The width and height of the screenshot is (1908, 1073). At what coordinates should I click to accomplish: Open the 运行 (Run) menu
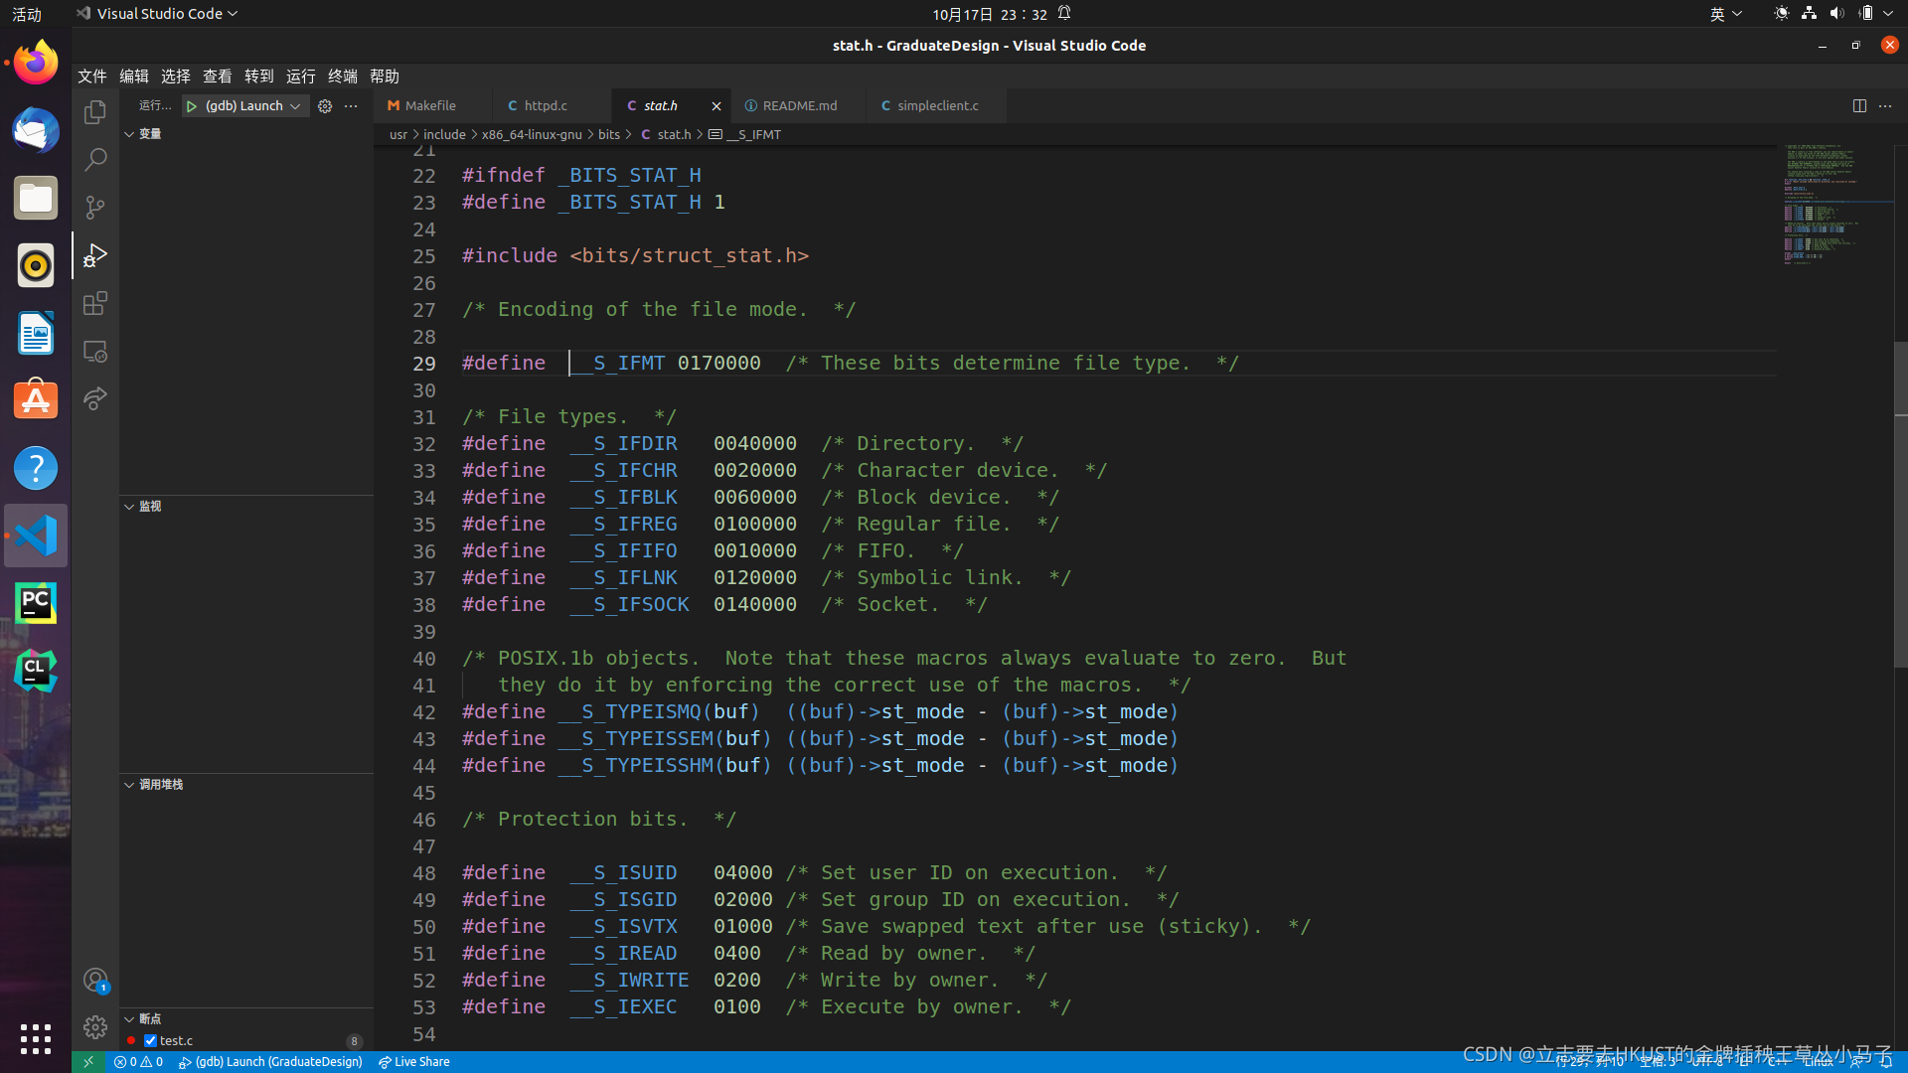(x=301, y=77)
